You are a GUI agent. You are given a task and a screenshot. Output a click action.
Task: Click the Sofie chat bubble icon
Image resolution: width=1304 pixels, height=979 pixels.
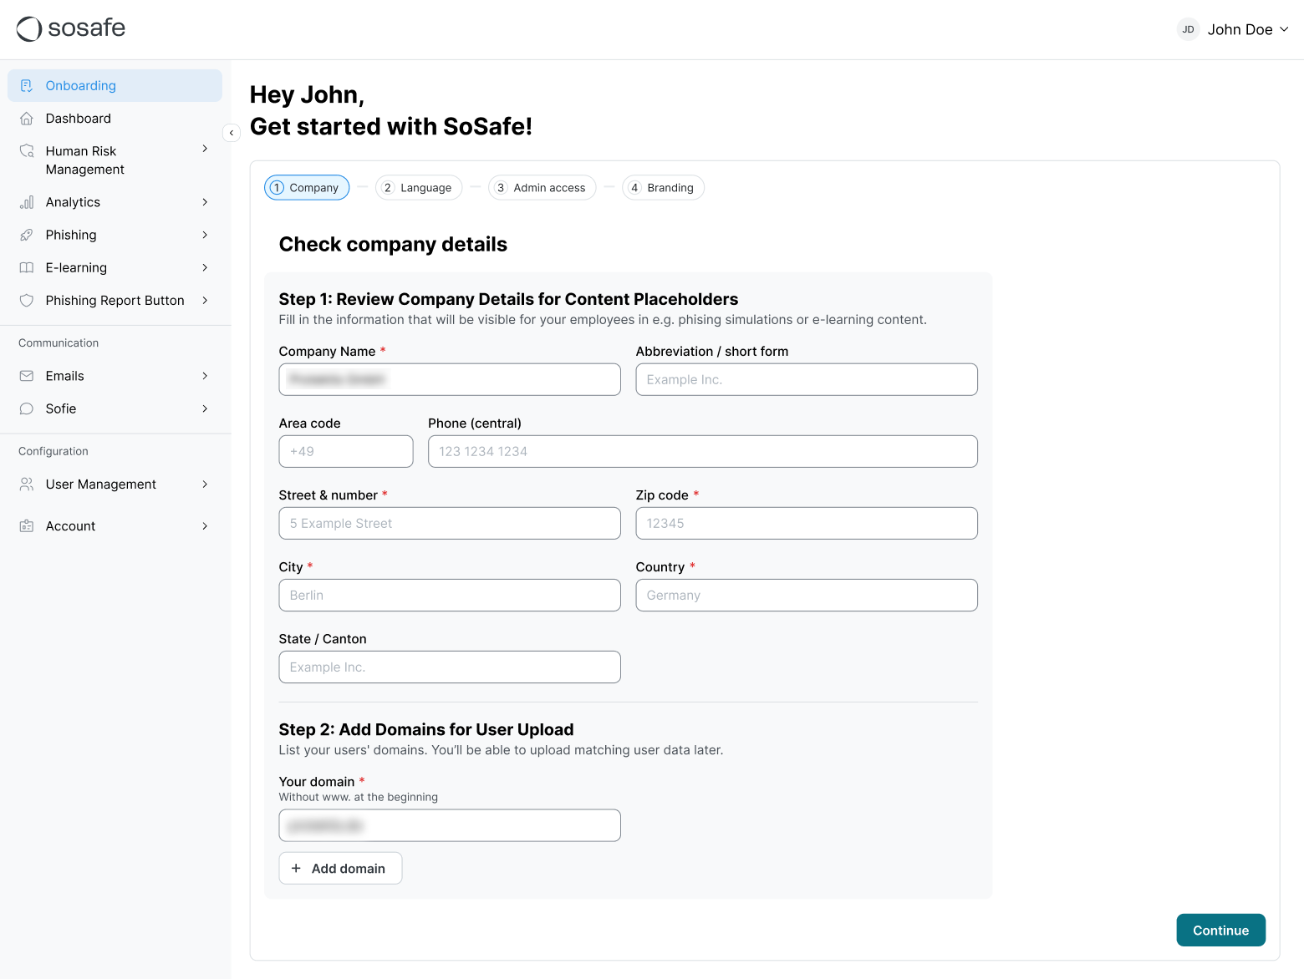pyautogui.click(x=27, y=408)
